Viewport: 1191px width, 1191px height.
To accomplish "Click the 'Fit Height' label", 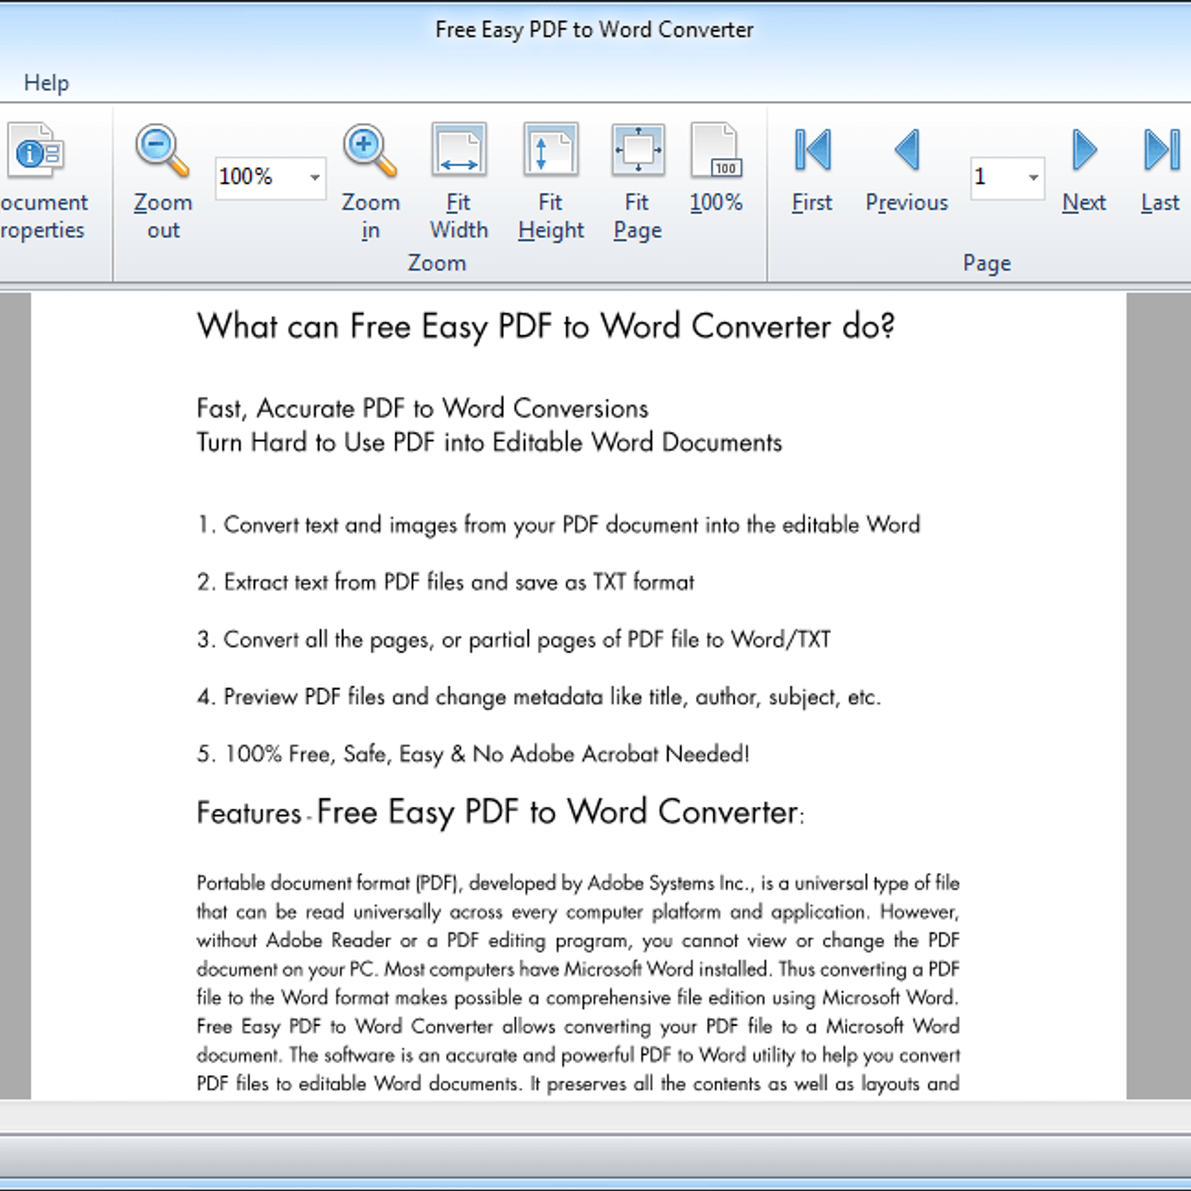I will pyautogui.click(x=551, y=216).
